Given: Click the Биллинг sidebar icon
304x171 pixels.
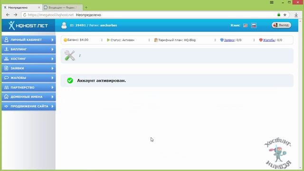Looking at the screenshot, I should [6, 49].
